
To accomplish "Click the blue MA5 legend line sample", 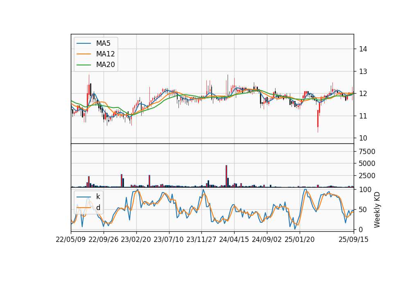I will [x=84, y=43].
